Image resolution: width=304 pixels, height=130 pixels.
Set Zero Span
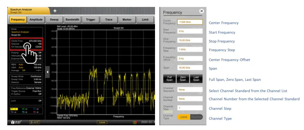(183, 78)
